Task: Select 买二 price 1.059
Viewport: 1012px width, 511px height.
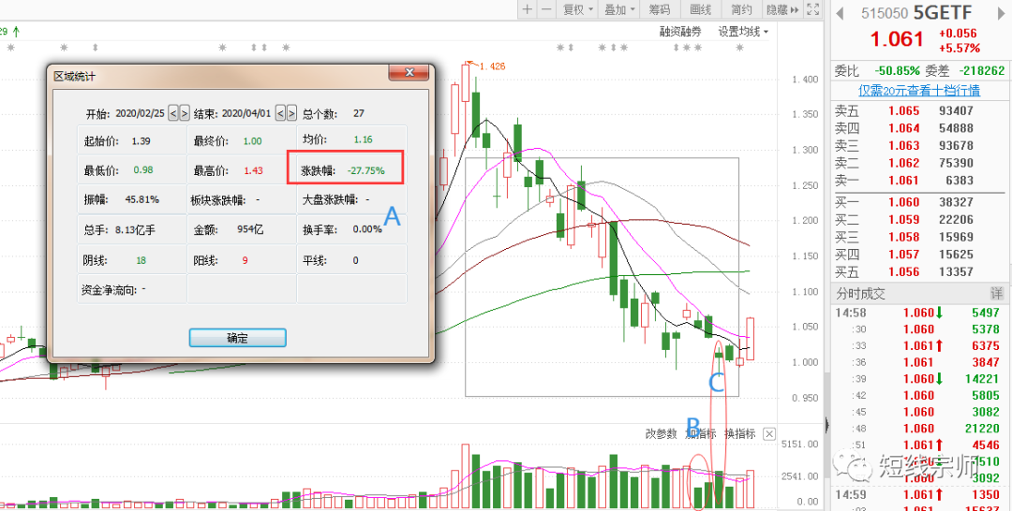Action: tap(903, 220)
